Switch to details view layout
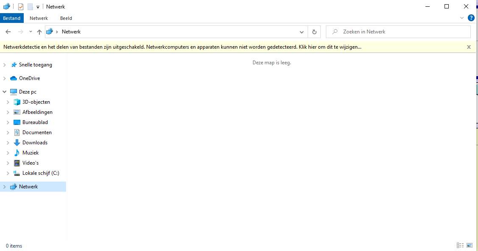This screenshot has height=251, width=478. 460,245
